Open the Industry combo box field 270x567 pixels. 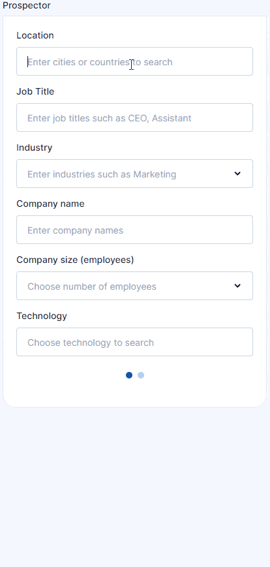coord(134,174)
